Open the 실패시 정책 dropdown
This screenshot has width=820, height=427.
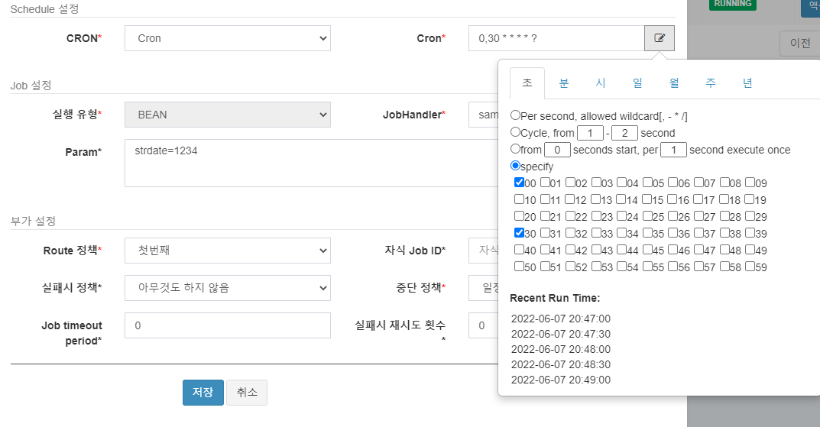tap(228, 288)
